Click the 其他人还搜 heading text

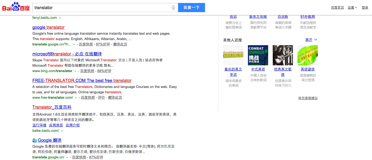(233, 40)
